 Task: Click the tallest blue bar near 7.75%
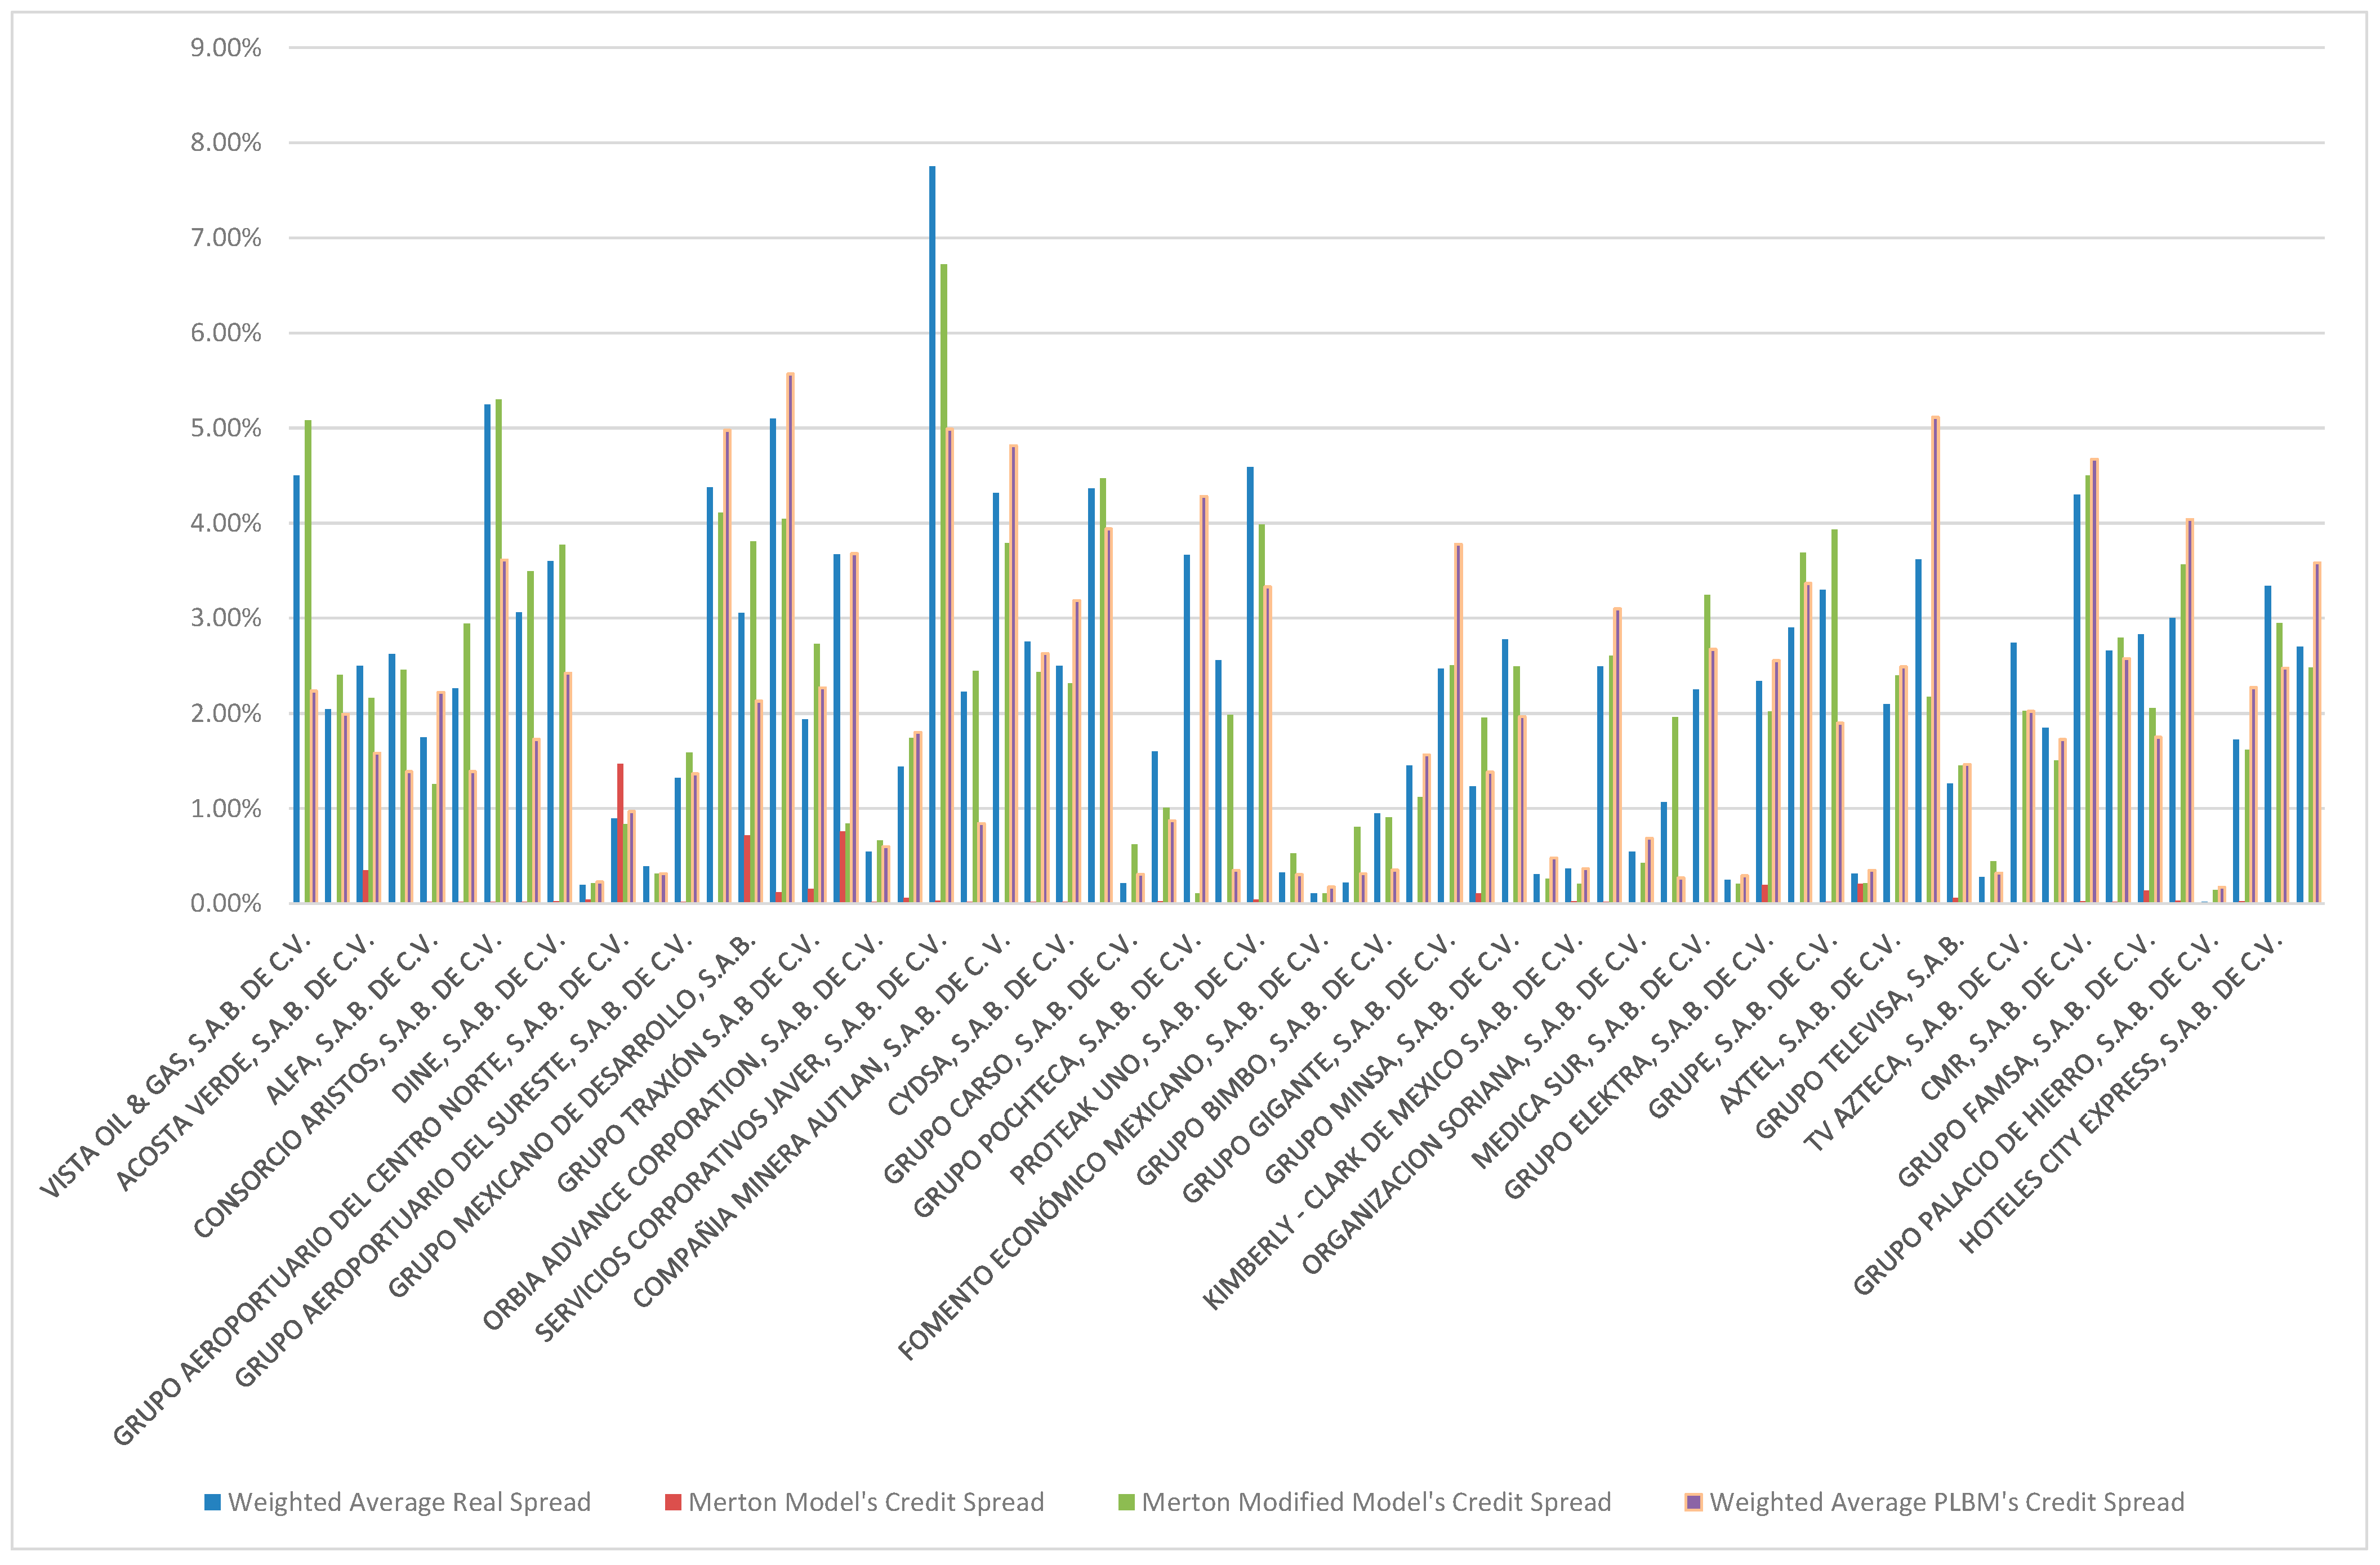tap(932, 534)
